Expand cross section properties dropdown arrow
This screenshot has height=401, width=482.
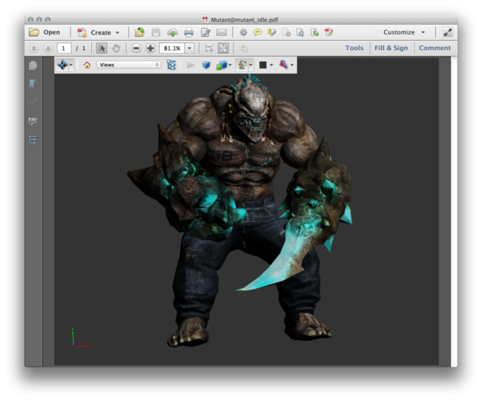click(x=292, y=65)
